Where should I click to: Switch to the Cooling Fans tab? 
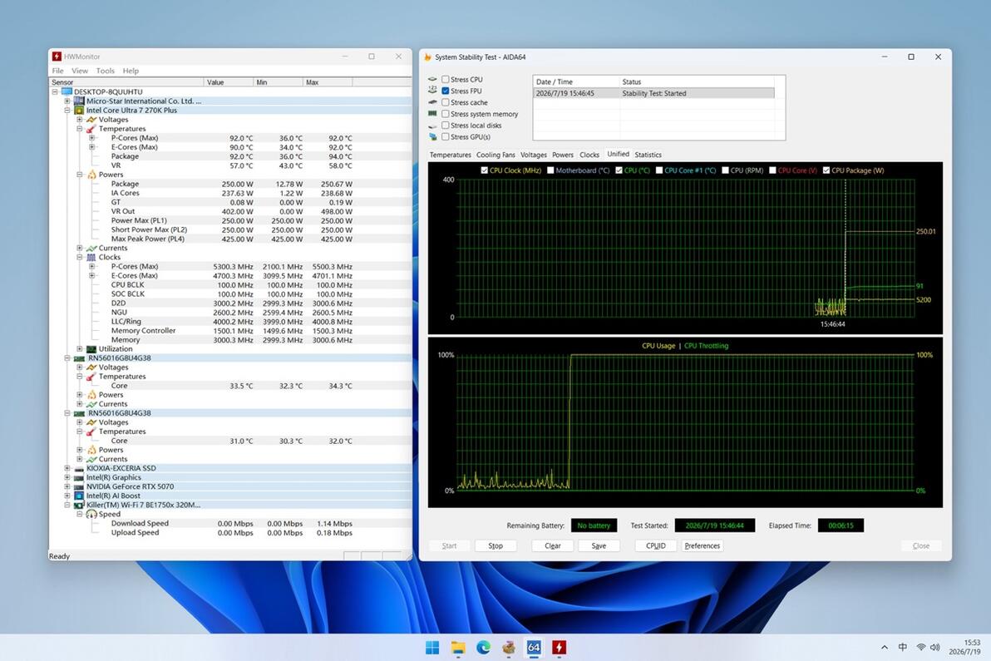click(495, 155)
